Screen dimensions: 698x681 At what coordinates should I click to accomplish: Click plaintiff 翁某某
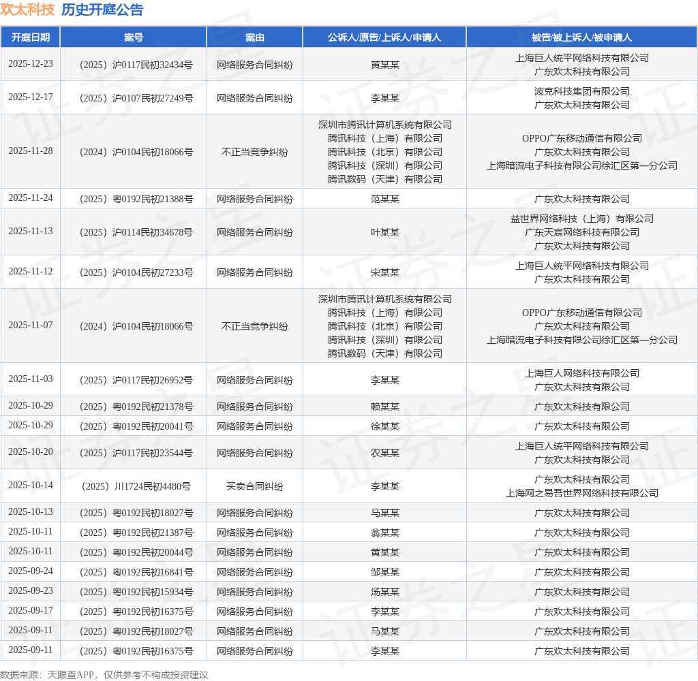pyautogui.click(x=385, y=533)
